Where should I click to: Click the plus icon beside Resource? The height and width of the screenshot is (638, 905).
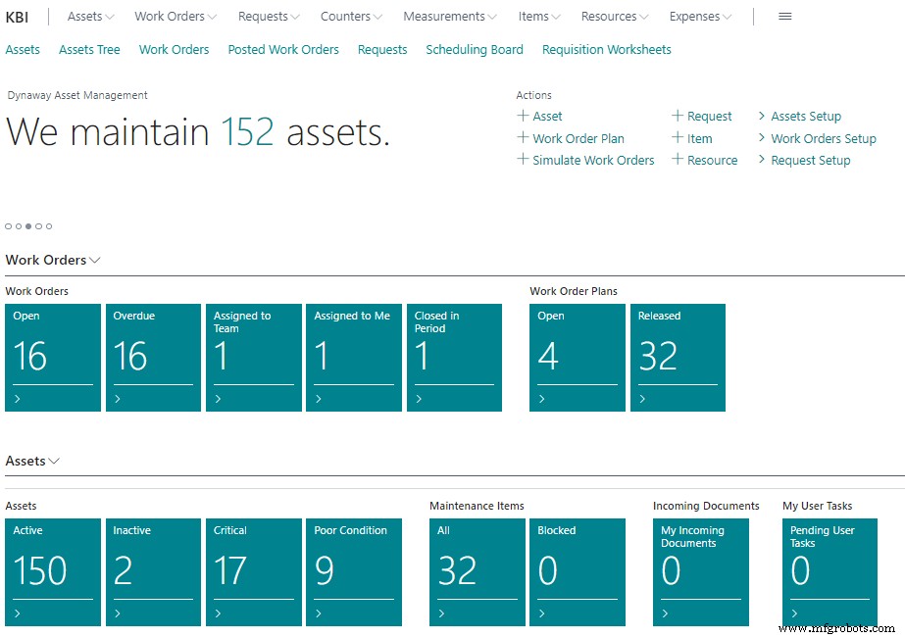679,160
